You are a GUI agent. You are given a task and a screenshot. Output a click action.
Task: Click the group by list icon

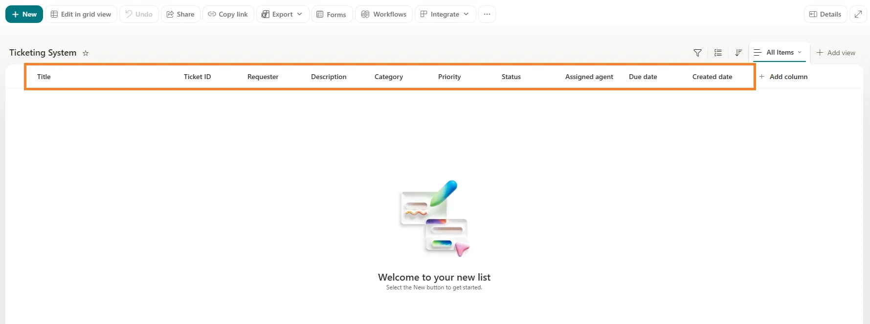(x=718, y=53)
